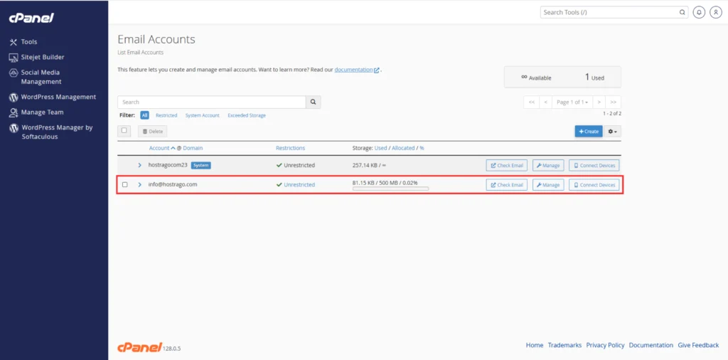
Task: Expand the info@hostrago.com row
Action: click(140, 185)
